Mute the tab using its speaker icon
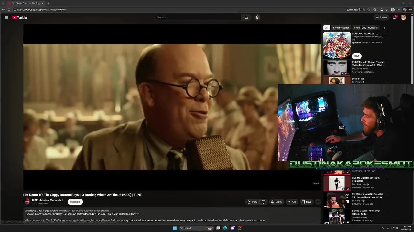 click(13, 3)
